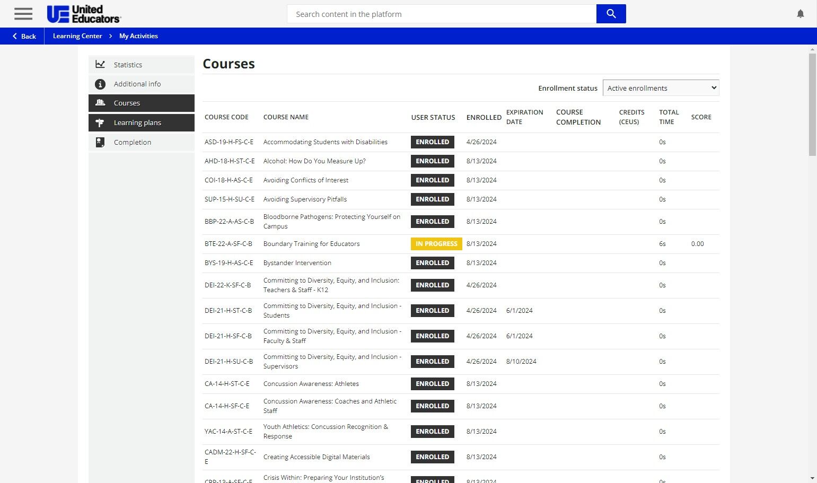Viewport: 817px width, 483px height.
Task: Click the Statistics chart icon
Action: 100,64
